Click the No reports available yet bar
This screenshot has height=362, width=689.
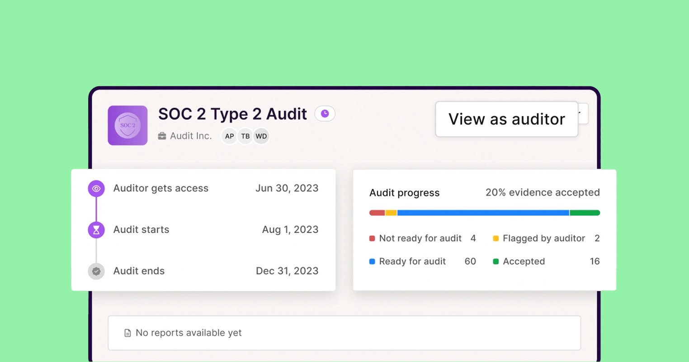pos(344,333)
